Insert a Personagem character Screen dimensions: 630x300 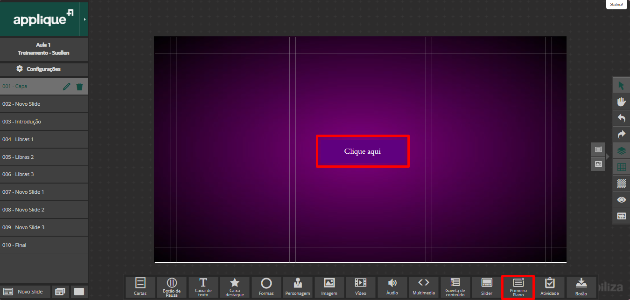[298, 286]
